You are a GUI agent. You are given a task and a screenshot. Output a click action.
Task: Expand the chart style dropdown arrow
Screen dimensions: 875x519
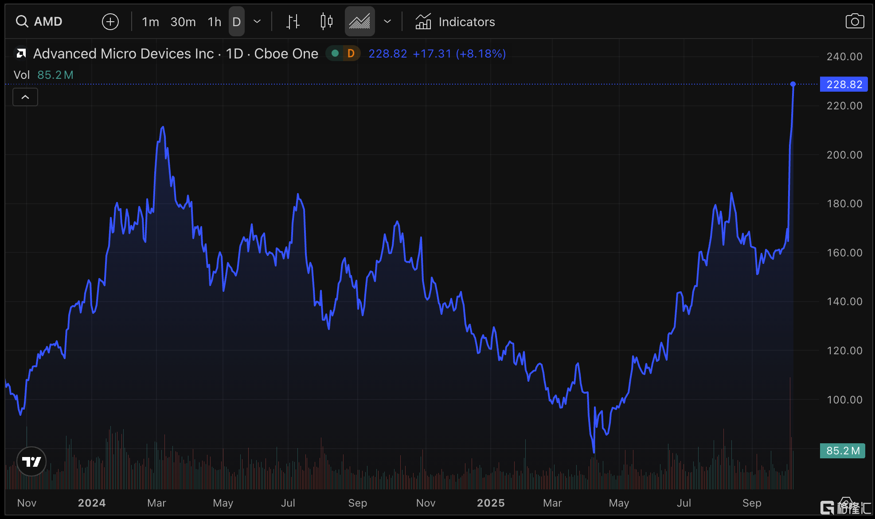pos(387,21)
